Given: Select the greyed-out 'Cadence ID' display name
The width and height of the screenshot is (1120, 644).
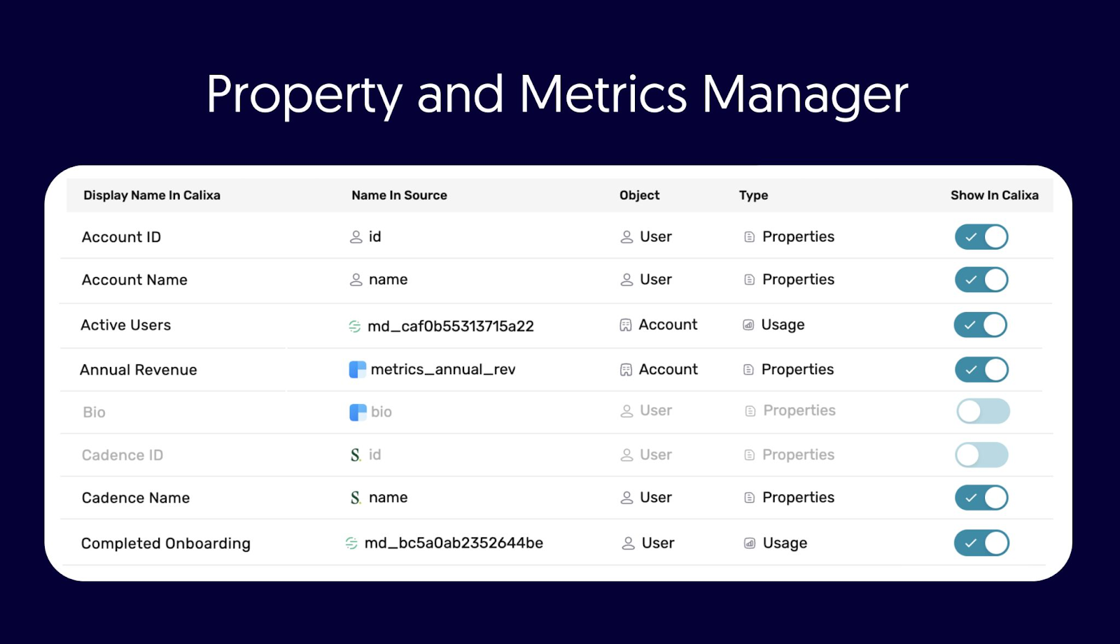Looking at the screenshot, I should [122, 455].
